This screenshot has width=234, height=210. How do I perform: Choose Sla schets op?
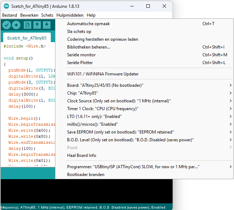144,32
